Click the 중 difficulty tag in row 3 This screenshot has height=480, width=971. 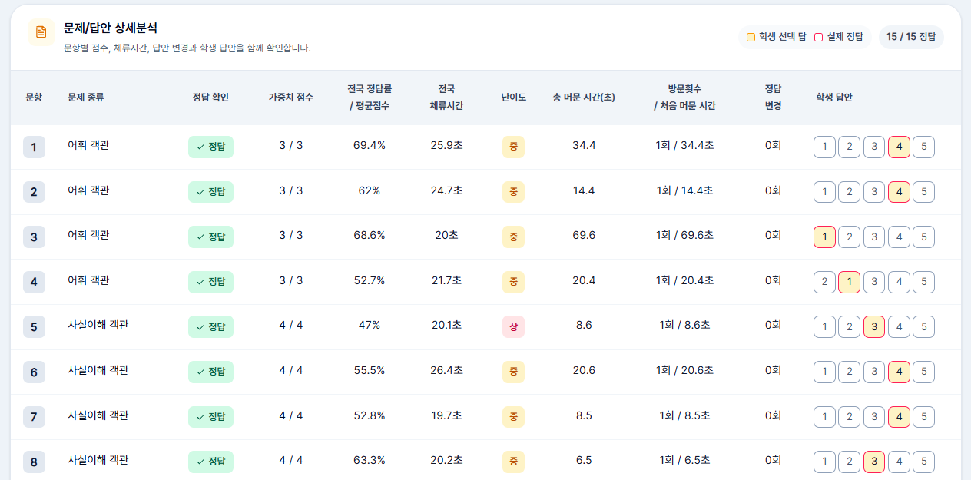click(x=513, y=237)
